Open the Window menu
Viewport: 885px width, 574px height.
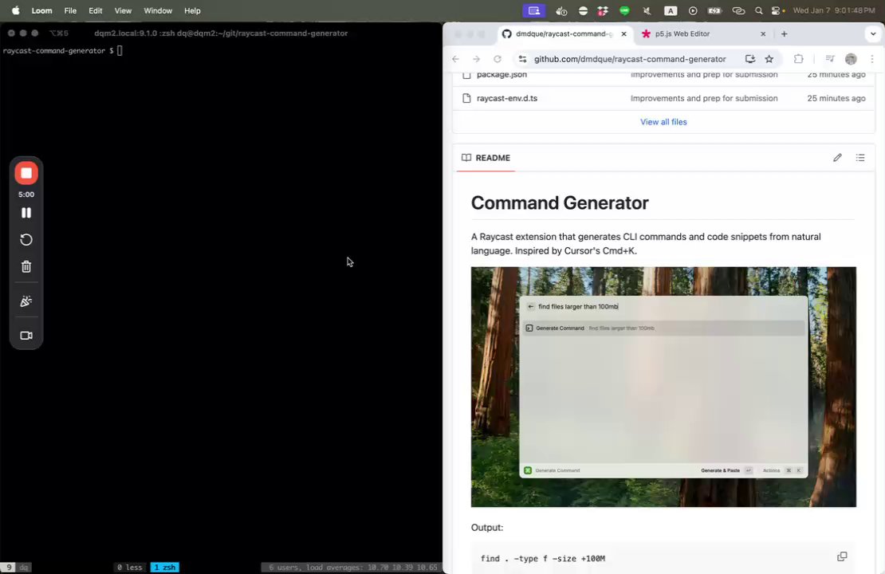158,10
